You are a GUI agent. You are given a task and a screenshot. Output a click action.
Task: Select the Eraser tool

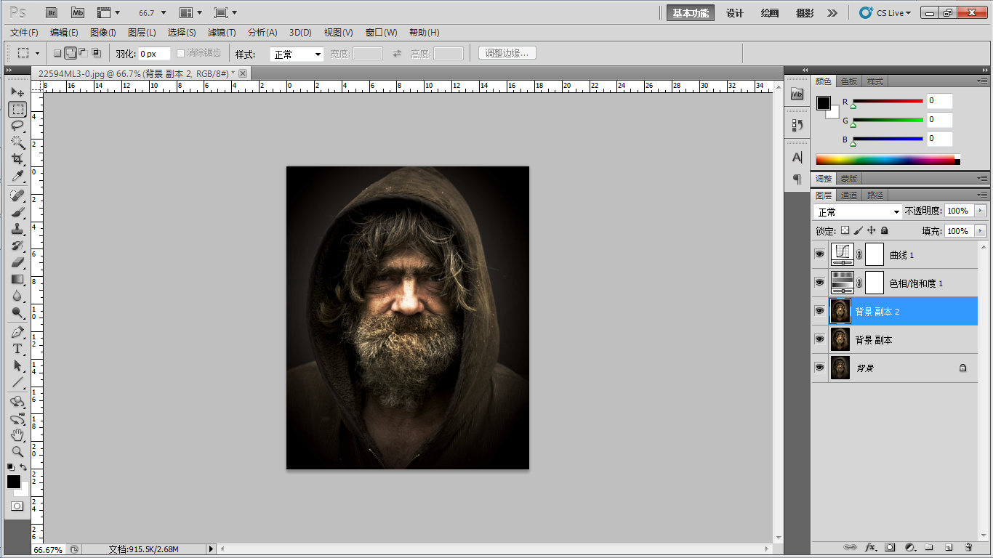[x=17, y=262]
